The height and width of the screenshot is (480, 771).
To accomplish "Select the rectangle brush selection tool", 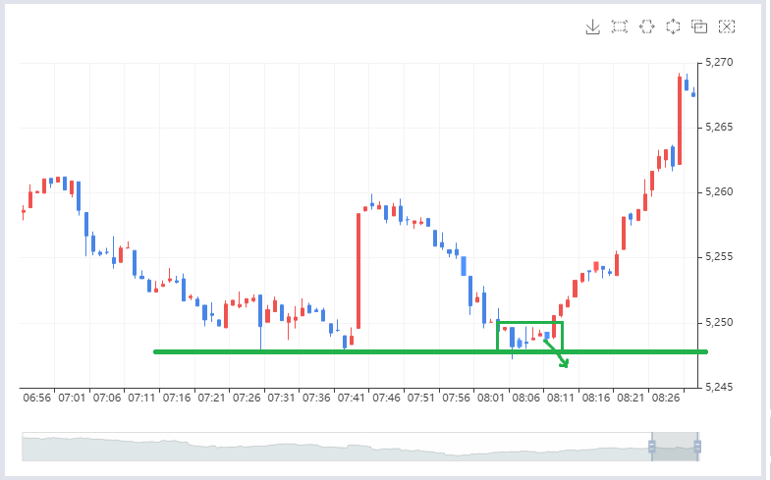I will click(620, 27).
